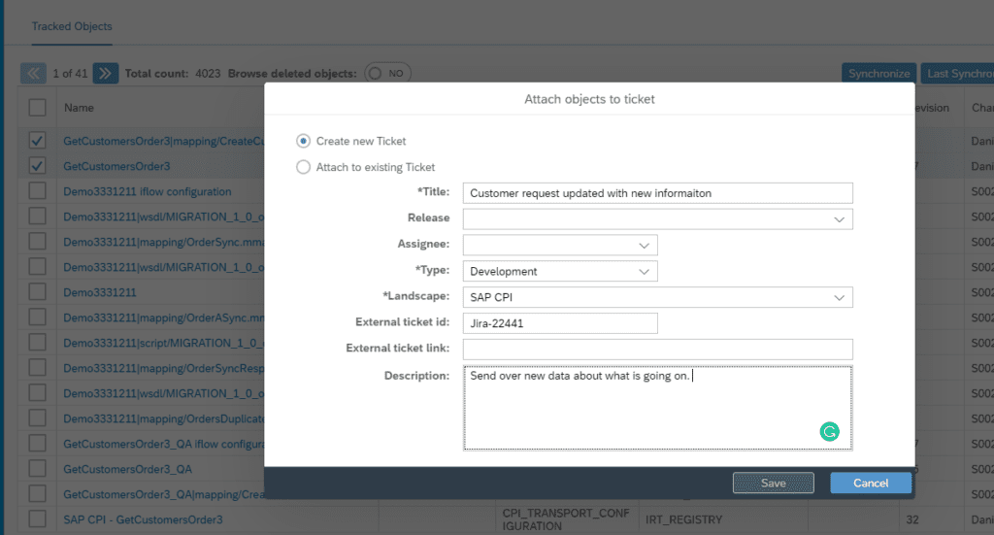The width and height of the screenshot is (994, 535).
Task: Click the Grammarly icon in Description box
Action: click(x=829, y=432)
